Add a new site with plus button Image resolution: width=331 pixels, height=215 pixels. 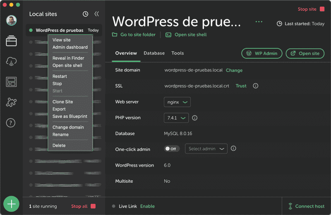tap(11, 204)
